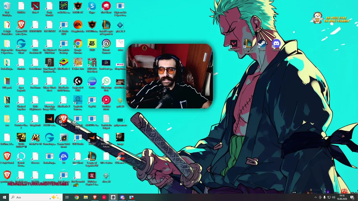This screenshot has width=358, height=201.
Task: Open the Windows Start menu
Action: click(4, 197)
